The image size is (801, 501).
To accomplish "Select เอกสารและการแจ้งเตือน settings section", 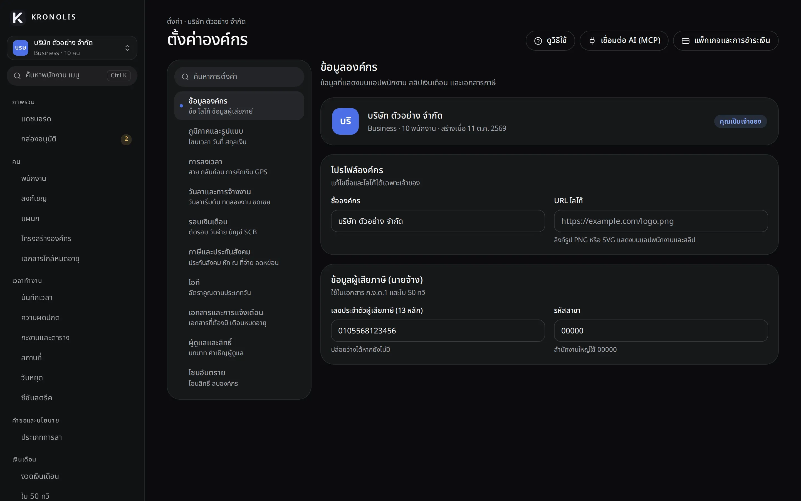I will (239, 317).
